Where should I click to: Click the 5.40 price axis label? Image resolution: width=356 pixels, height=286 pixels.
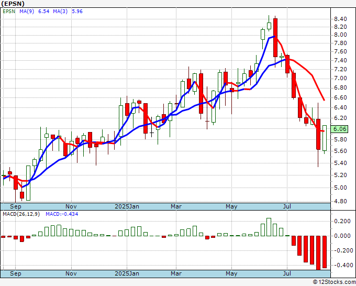pyautogui.click(x=340, y=163)
